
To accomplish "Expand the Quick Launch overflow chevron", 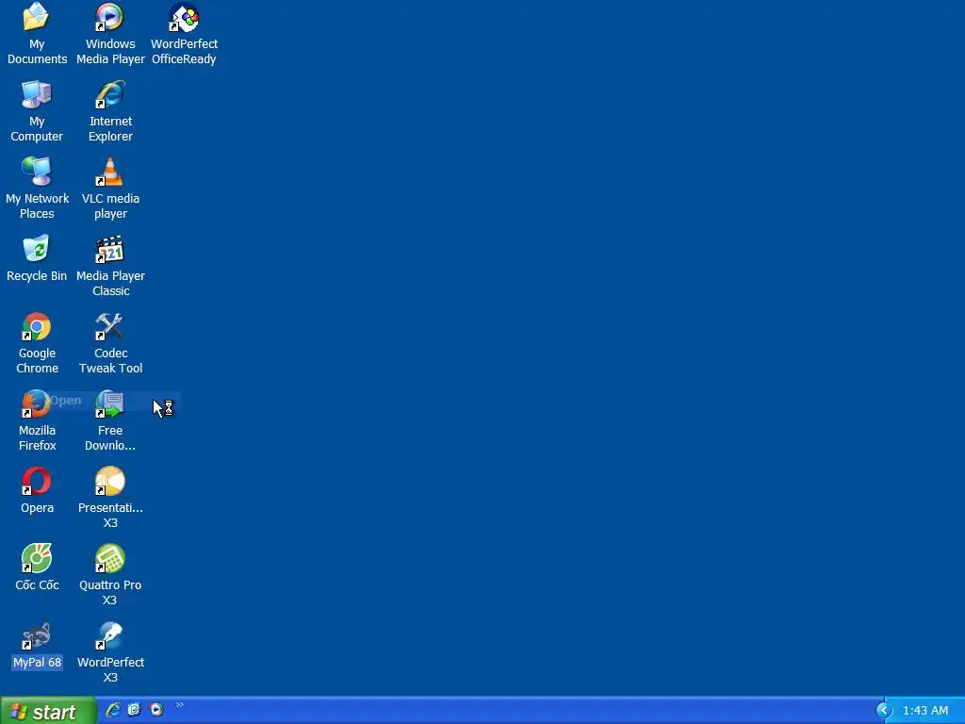I will 180,705.
